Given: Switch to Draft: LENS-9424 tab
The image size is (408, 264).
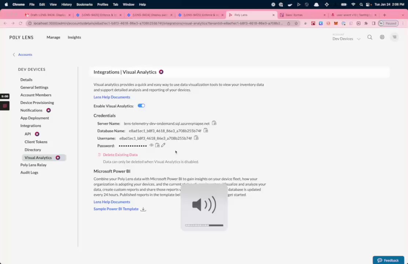Looking at the screenshot, I should pos(47,15).
